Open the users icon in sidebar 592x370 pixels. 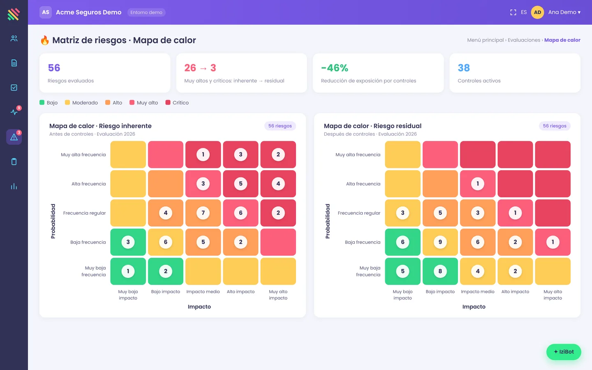pos(14,38)
